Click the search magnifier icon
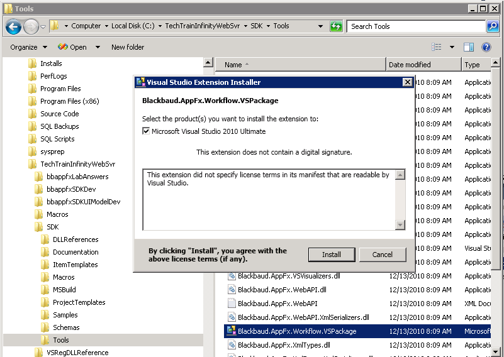This screenshot has height=357, width=504. 493,26
